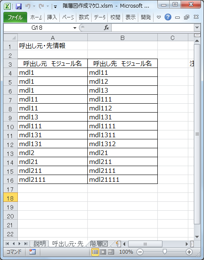204x260 pixels.
Task: Switch to Page Layout view
Action: (103, 252)
